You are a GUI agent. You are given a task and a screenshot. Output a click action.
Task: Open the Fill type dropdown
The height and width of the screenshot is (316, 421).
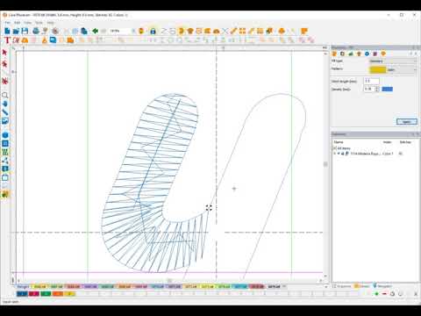[x=392, y=61]
